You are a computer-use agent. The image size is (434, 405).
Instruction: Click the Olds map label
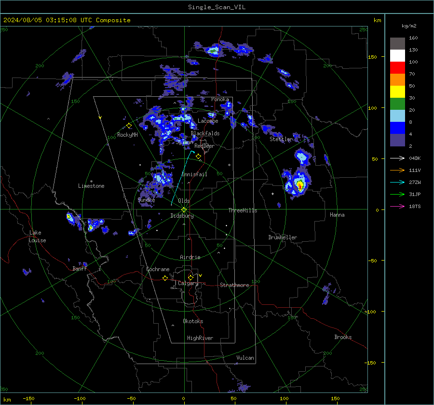click(184, 201)
